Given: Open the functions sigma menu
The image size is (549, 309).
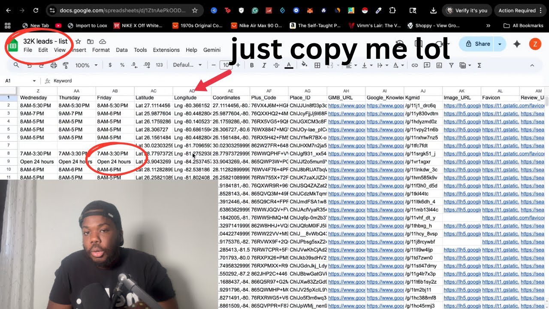Looking at the screenshot, I should 479,65.
